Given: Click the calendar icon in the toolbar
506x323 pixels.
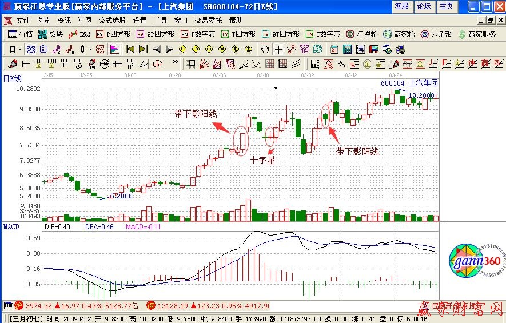Looking at the screenshot, I should coord(334,49).
